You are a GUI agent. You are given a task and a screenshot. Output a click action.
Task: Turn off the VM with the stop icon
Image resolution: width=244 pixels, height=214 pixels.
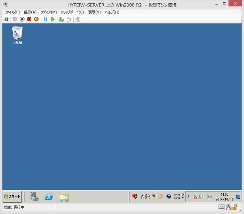pos(22,19)
